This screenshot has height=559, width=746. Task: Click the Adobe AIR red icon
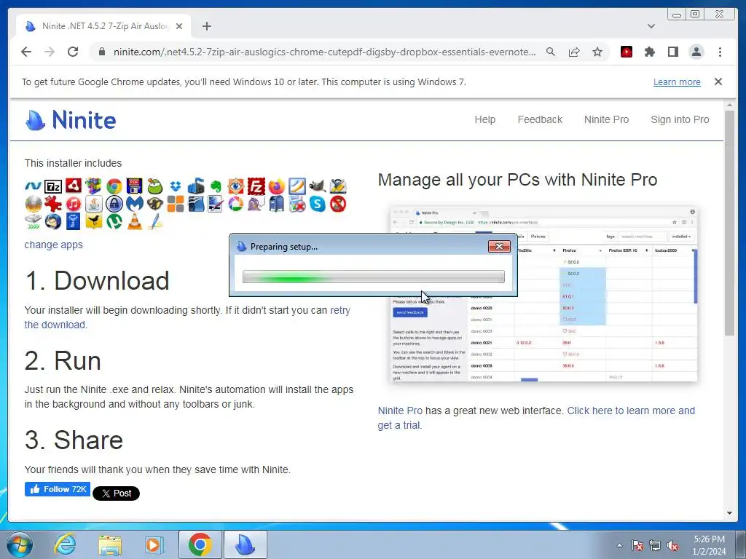click(x=74, y=186)
